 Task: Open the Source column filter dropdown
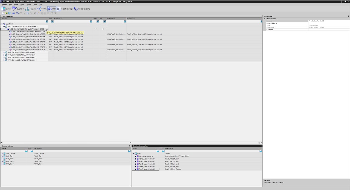pos(47,21)
